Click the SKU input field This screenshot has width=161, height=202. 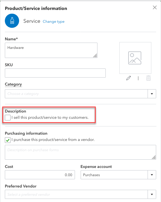pyautogui.click(x=55, y=73)
